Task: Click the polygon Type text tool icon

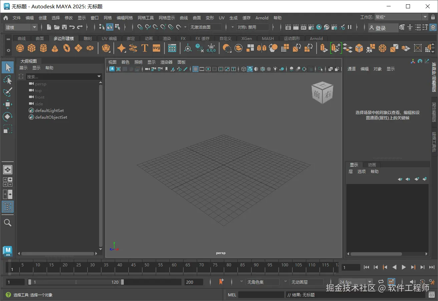Action: pyautogui.click(x=144, y=48)
